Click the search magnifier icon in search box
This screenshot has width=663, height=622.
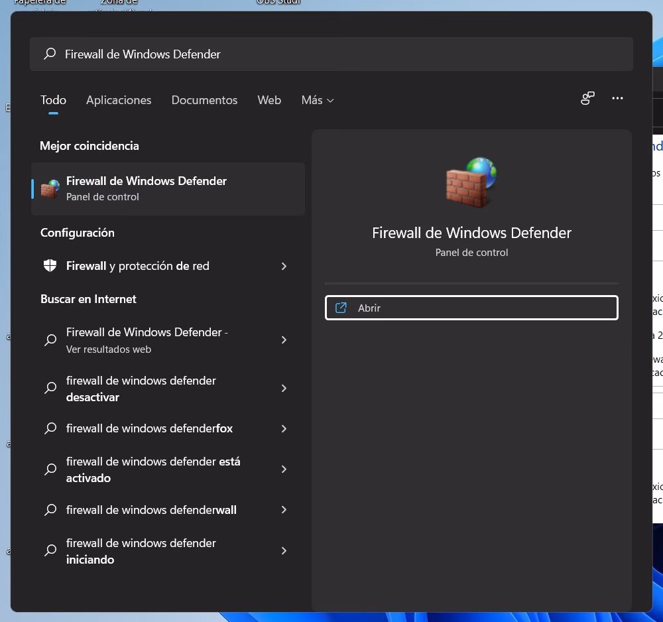(x=50, y=54)
